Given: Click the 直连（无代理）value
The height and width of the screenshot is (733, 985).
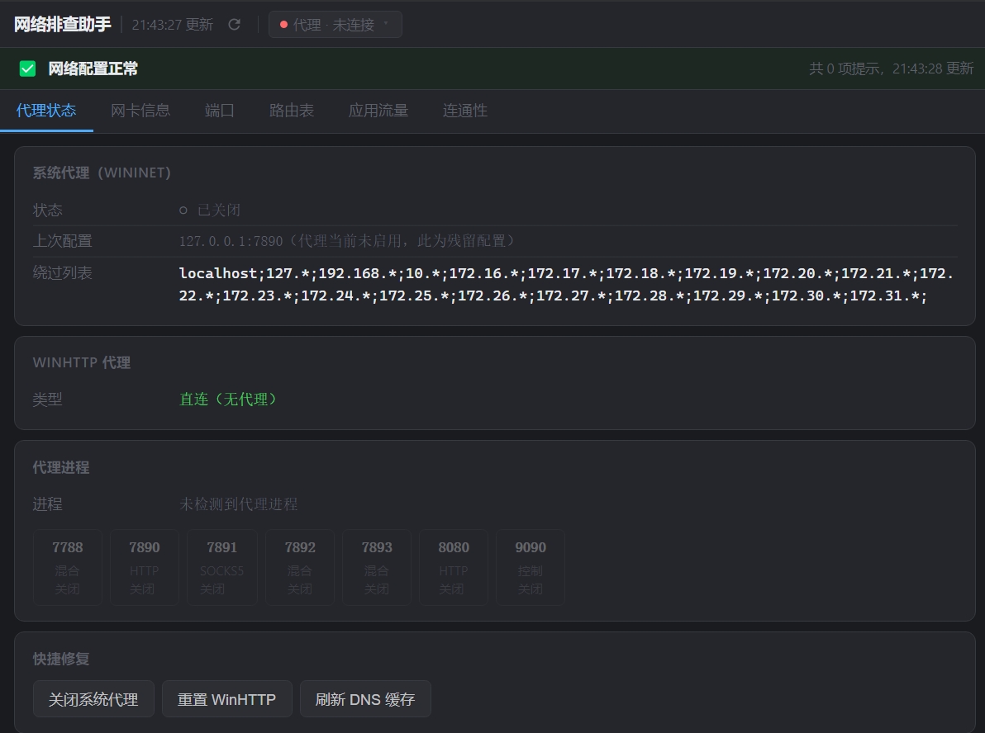Looking at the screenshot, I should coord(227,400).
